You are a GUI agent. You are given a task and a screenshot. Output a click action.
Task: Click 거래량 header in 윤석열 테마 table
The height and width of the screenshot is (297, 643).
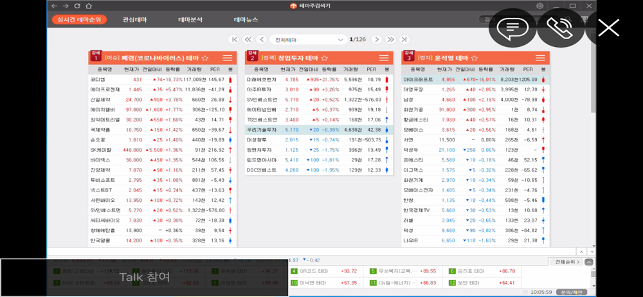[507, 69]
